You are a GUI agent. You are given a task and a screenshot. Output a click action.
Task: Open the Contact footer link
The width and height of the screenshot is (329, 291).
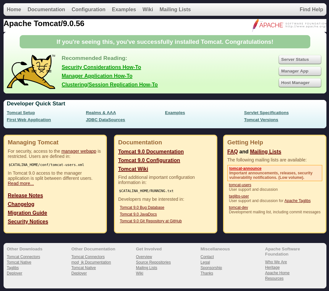pyautogui.click(x=207, y=257)
